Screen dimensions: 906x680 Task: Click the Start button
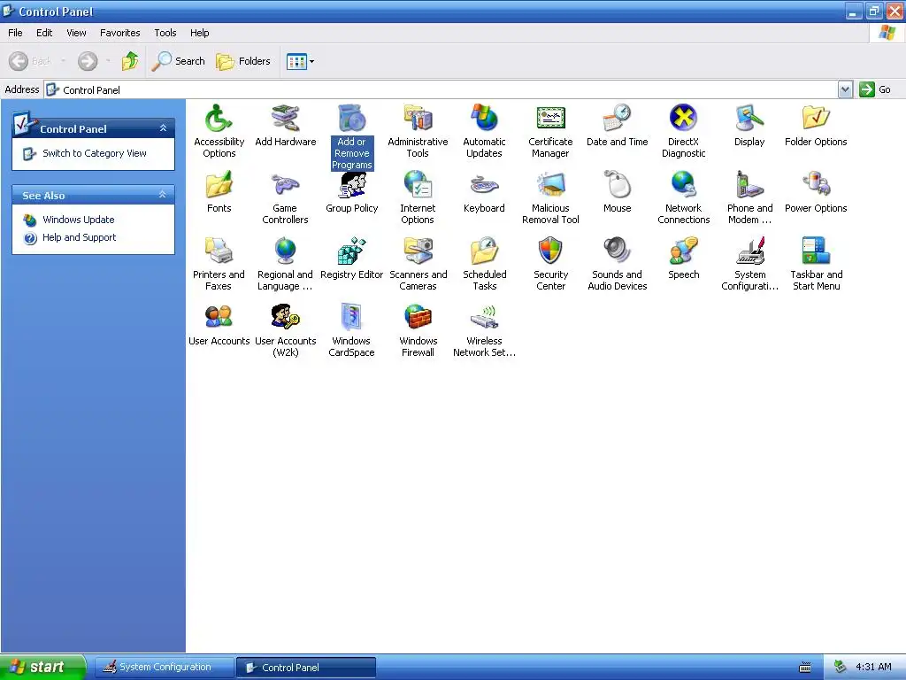pyautogui.click(x=43, y=667)
